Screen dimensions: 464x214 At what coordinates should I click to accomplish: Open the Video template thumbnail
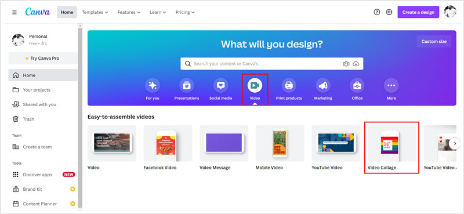tap(112, 143)
